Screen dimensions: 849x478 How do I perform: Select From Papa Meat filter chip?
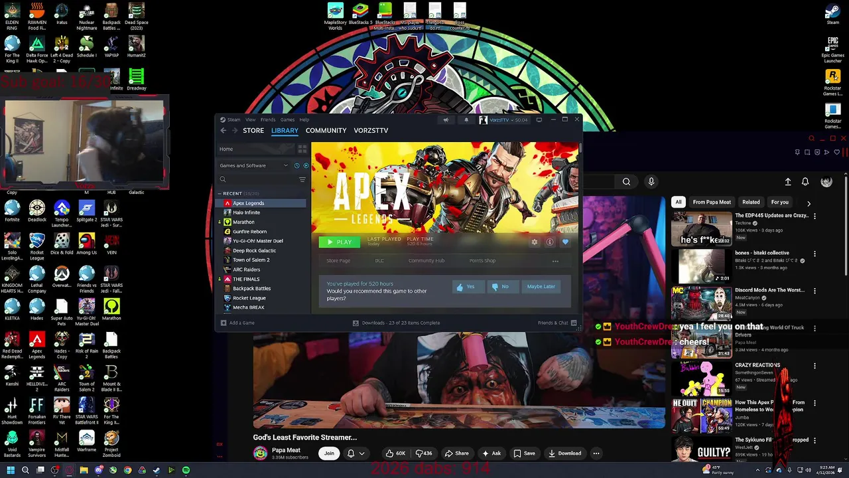[x=712, y=202]
